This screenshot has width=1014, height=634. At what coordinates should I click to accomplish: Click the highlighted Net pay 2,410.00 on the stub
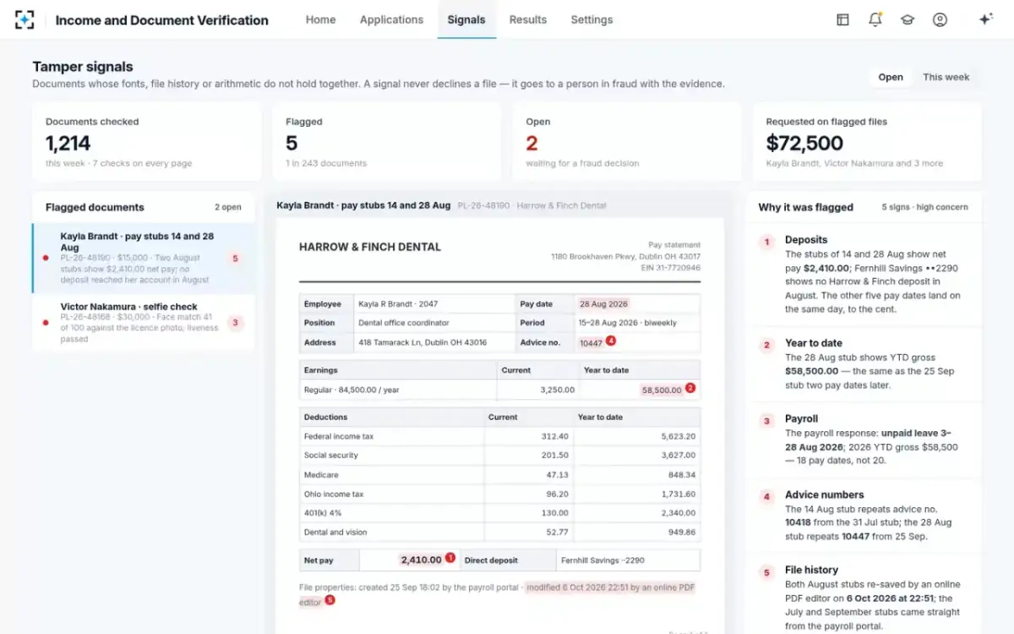coord(421,560)
